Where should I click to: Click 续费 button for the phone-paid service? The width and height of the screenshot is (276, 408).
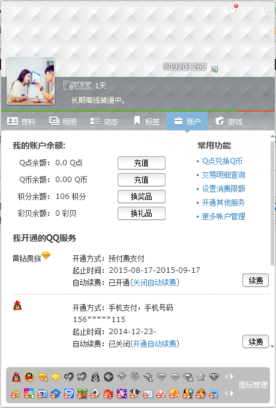coord(256,341)
